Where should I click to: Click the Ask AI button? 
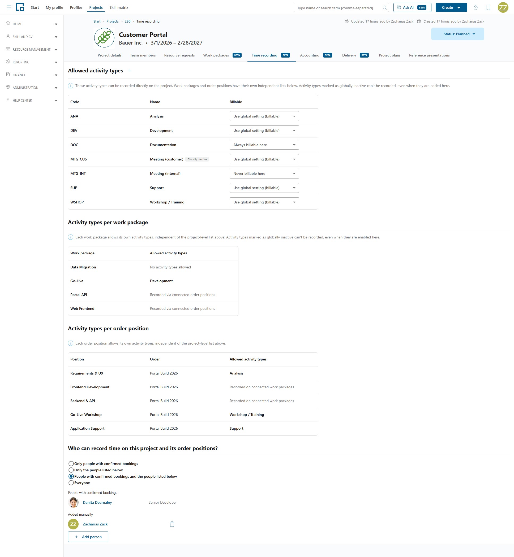pyautogui.click(x=412, y=7)
